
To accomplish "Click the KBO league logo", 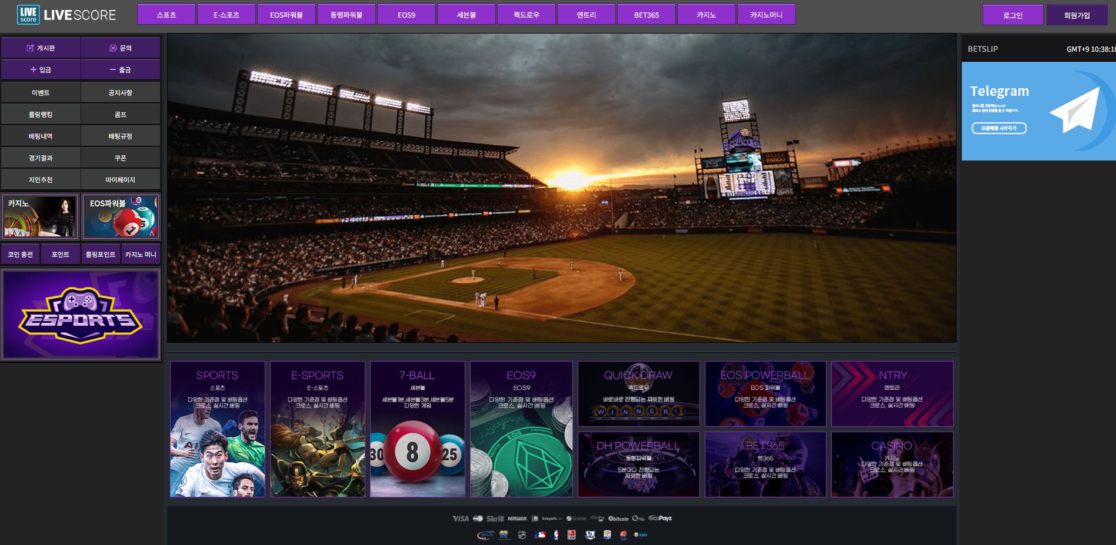I will click(x=641, y=534).
